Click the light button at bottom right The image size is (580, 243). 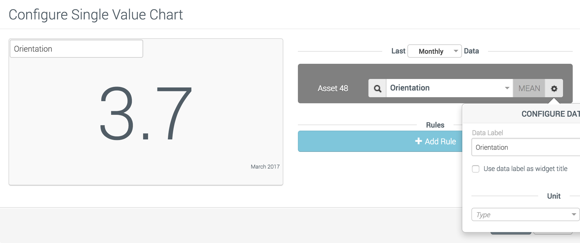[553, 233]
